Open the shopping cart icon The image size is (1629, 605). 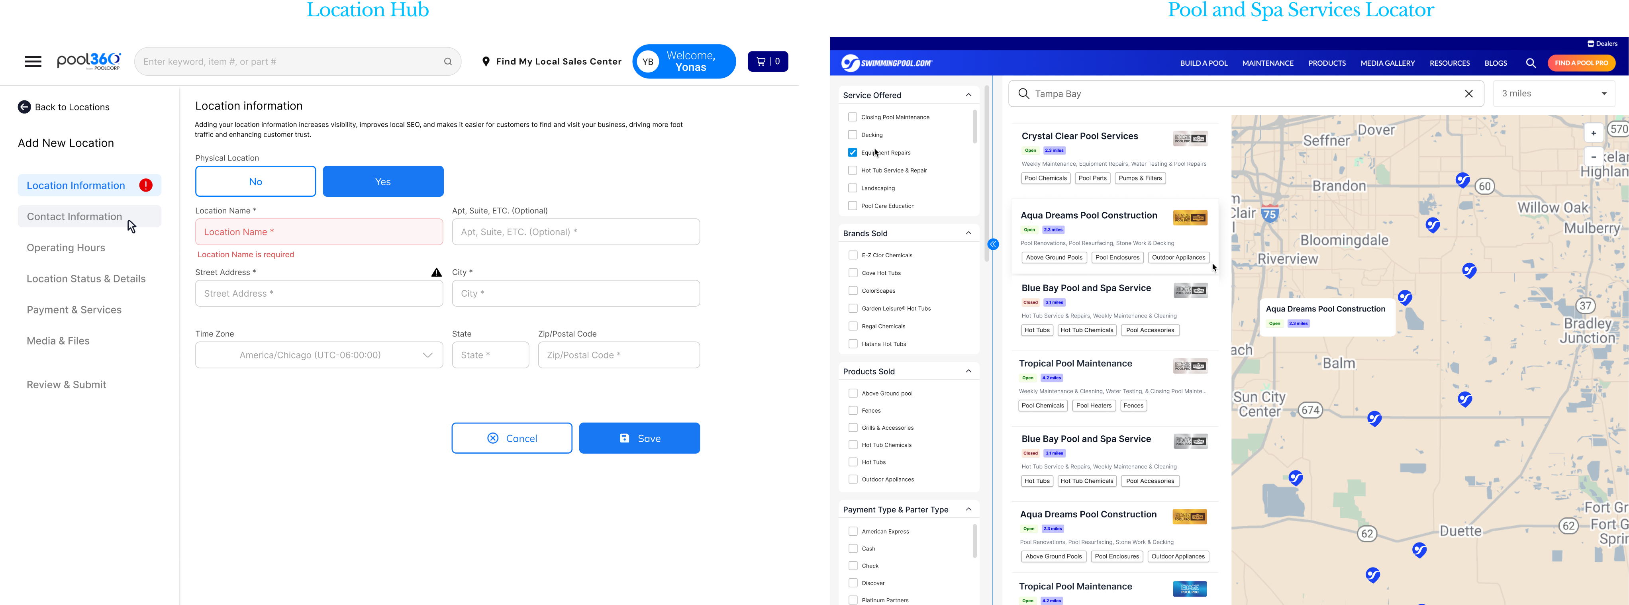tap(767, 61)
